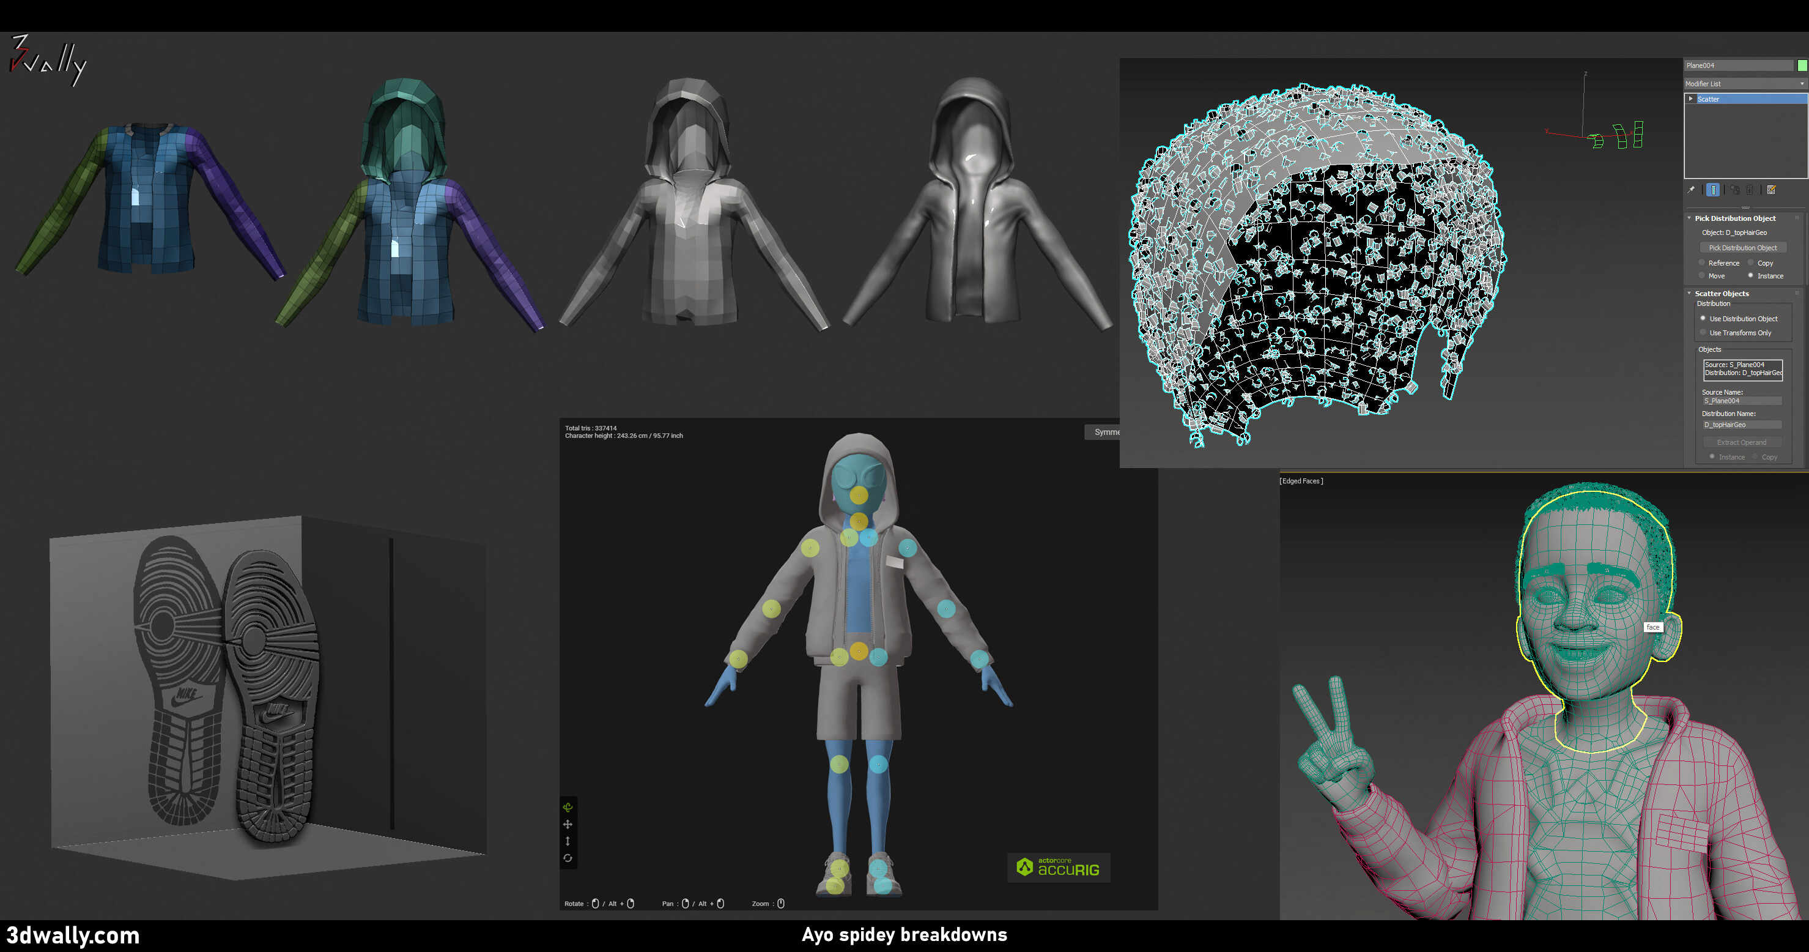Viewport: 1809px width, 952px height.
Task: Select the Move radio button
Action: [x=1701, y=275]
